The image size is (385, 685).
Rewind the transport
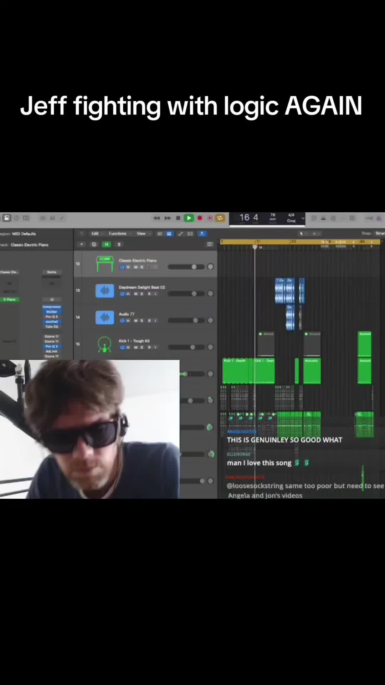(156, 218)
